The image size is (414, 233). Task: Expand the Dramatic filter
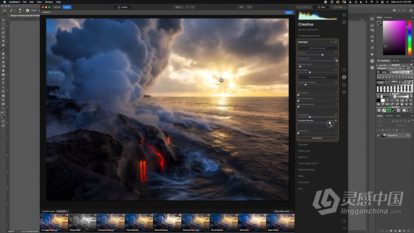click(x=303, y=145)
